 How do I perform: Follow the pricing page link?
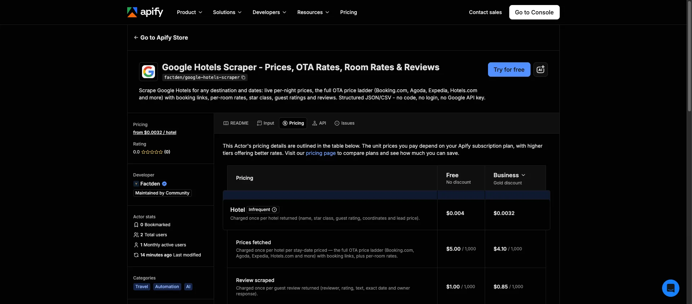(321, 153)
